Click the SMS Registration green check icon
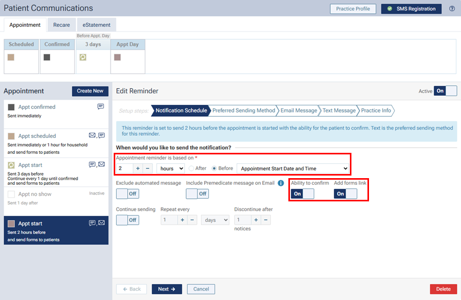 tap(390, 9)
